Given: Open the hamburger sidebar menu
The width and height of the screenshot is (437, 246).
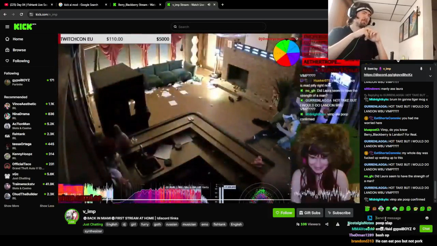Looking at the screenshot, I should tap(7, 27).
